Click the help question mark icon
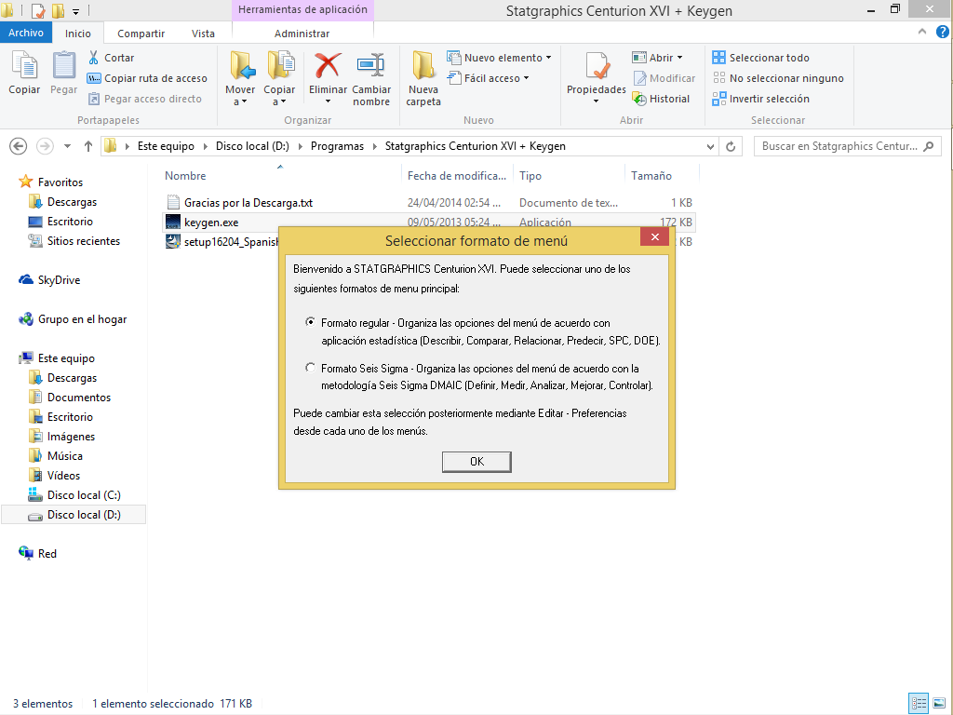Screen dimensions: 953x715 tap(942, 32)
